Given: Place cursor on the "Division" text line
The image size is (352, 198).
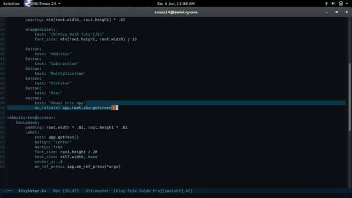Looking at the screenshot, I should 53,83.
